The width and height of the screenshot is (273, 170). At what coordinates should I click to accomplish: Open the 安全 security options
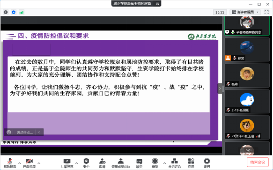[x=86, y=163]
